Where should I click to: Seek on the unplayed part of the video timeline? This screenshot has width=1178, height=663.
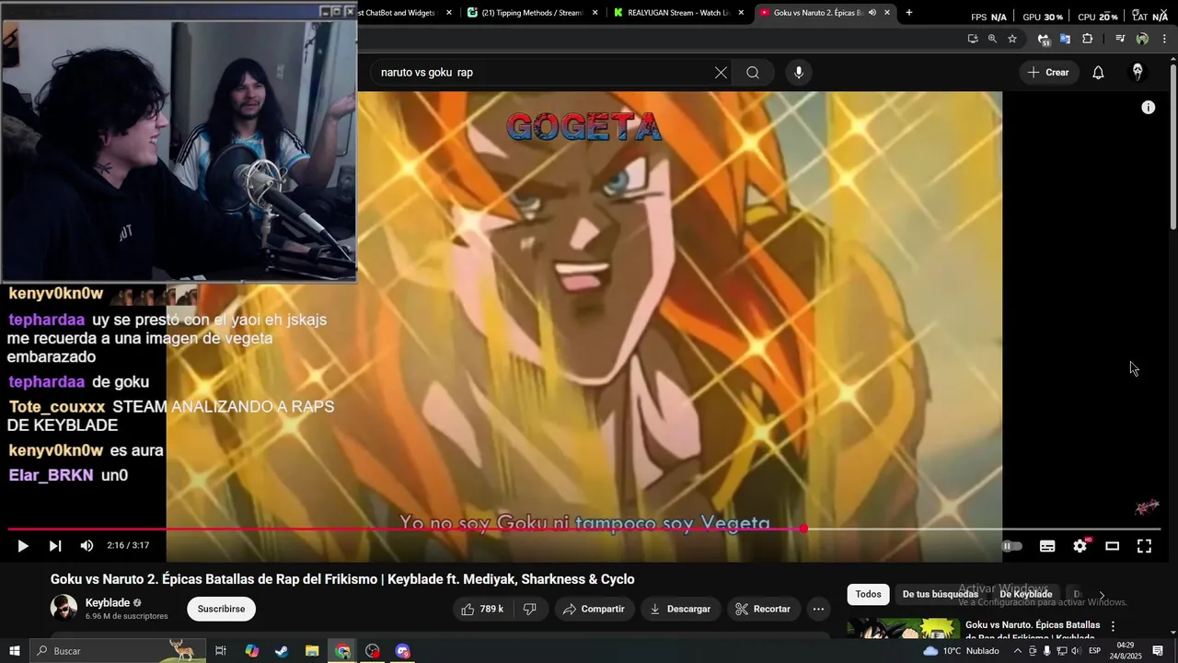coord(983,529)
